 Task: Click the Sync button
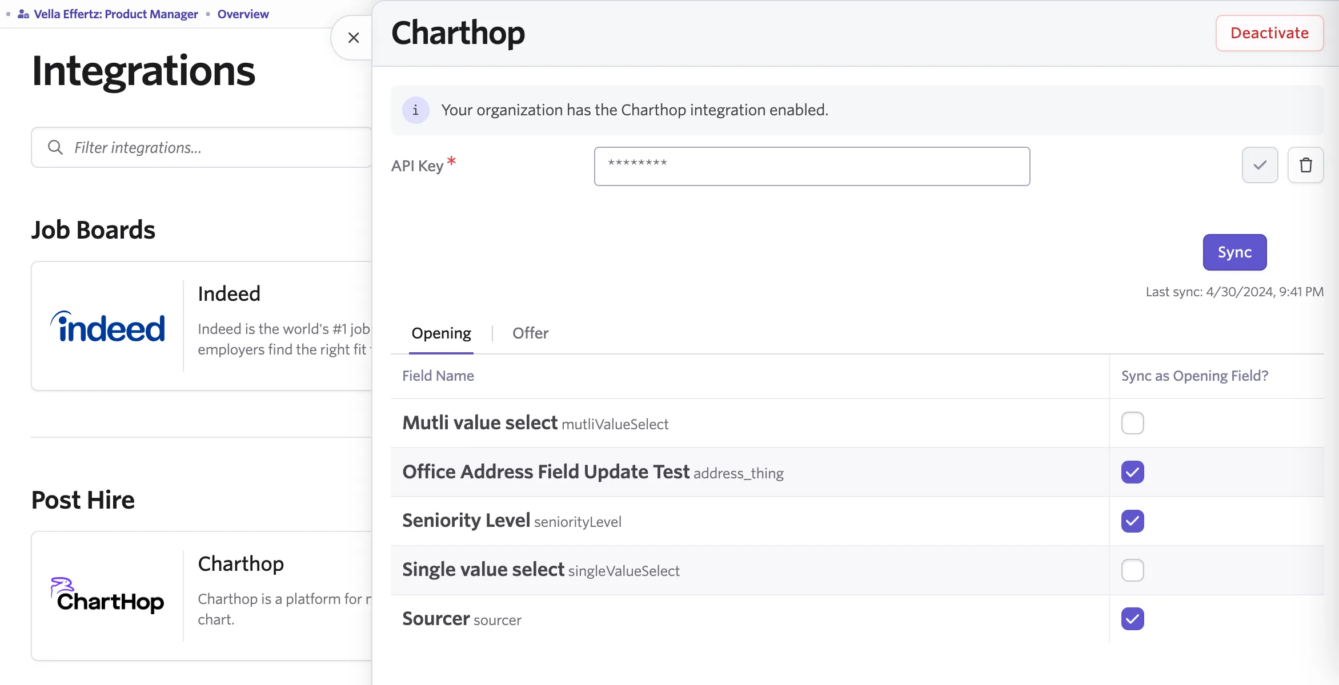(1234, 252)
